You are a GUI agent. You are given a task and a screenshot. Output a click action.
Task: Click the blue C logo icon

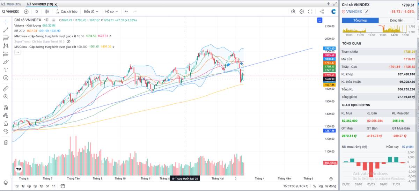[x=333, y=12]
